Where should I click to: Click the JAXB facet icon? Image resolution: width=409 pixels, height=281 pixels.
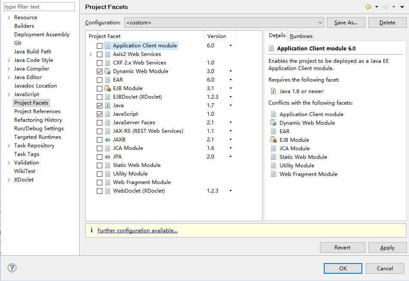pos(107,140)
